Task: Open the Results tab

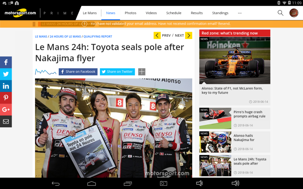Action: point(197,13)
